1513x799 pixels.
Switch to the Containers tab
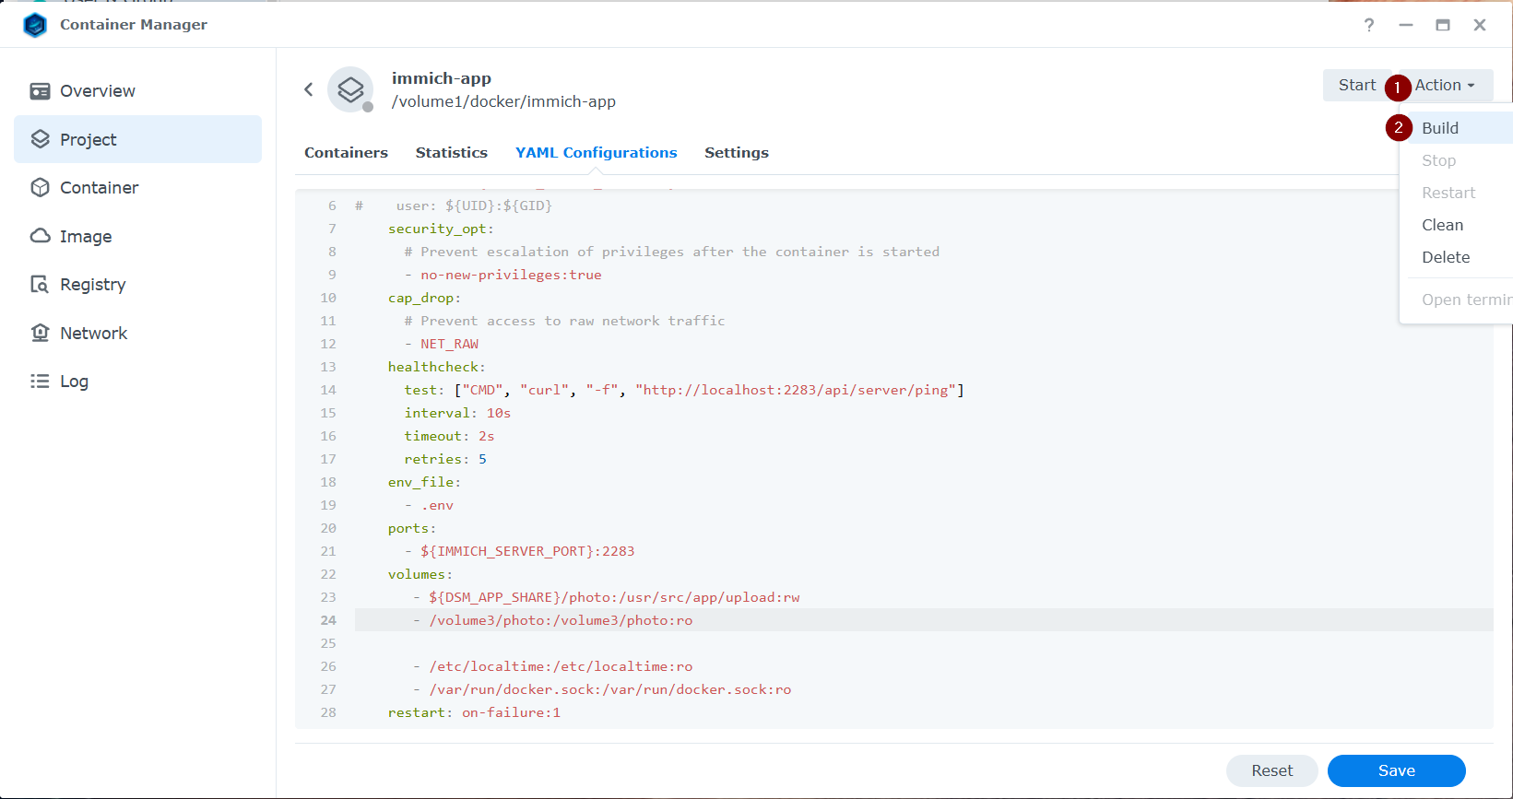pyautogui.click(x=346, y=153)
